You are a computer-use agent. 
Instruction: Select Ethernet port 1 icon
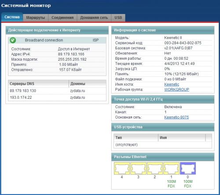172,168
